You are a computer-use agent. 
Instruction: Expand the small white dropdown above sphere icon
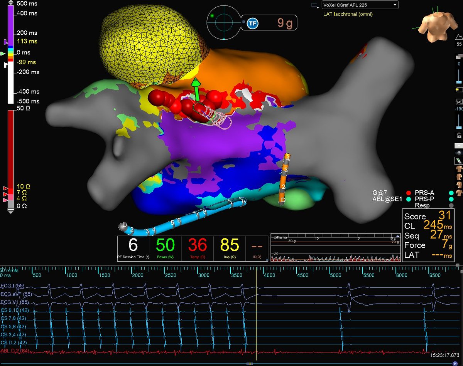(x=459, y=146)
